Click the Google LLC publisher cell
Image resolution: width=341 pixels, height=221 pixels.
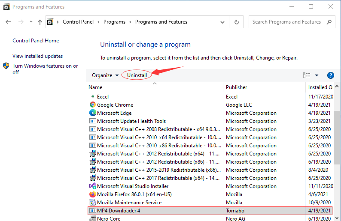click(239, 105)
